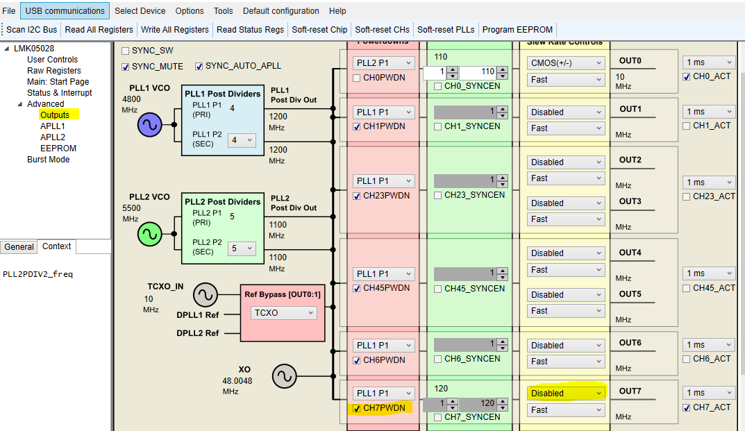
Task: Open the Ref Bypass TCXO dropdown
Action: [x=284, y=313]
